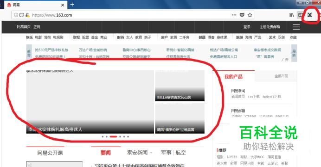The image size is (321, 167).
Task: Open the 网易公开课 section tab
Action: tap(50, 153)
